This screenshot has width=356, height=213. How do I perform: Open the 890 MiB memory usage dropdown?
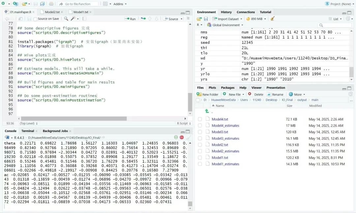tap(256, 19)
